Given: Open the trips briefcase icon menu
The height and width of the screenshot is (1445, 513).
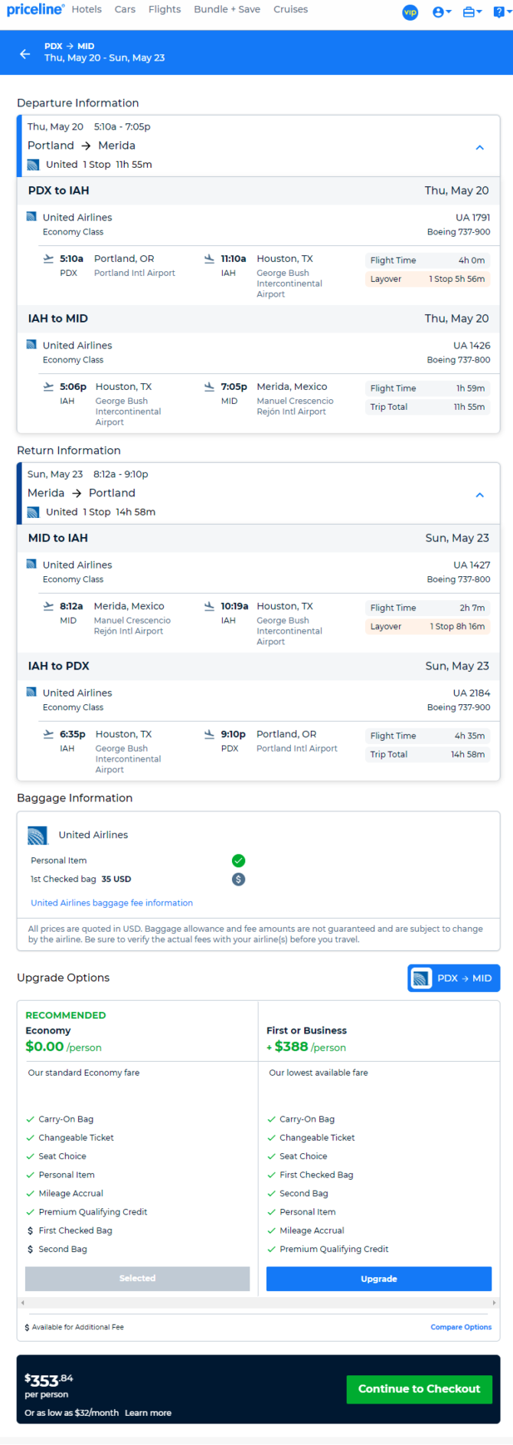Looking at the screenshot, I should [472, 12].
